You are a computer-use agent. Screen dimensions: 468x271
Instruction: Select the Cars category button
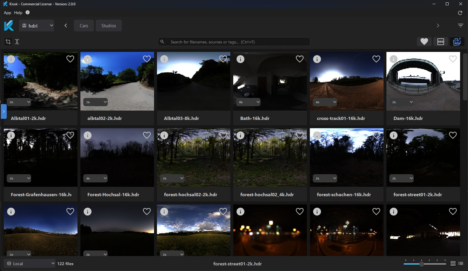click(84, 26)
